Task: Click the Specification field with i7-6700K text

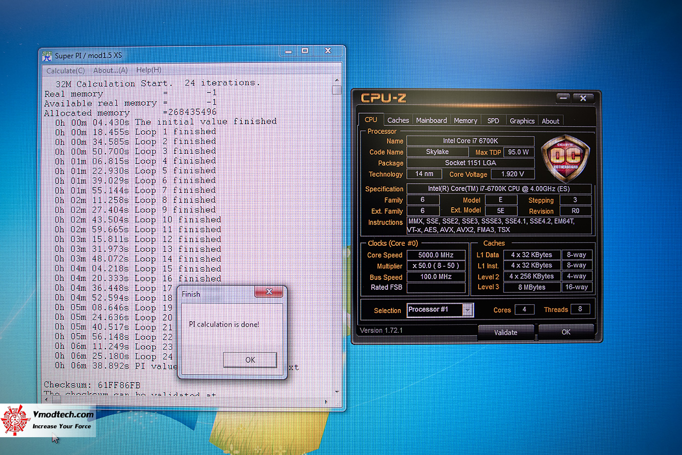Action: coord(499,188)
